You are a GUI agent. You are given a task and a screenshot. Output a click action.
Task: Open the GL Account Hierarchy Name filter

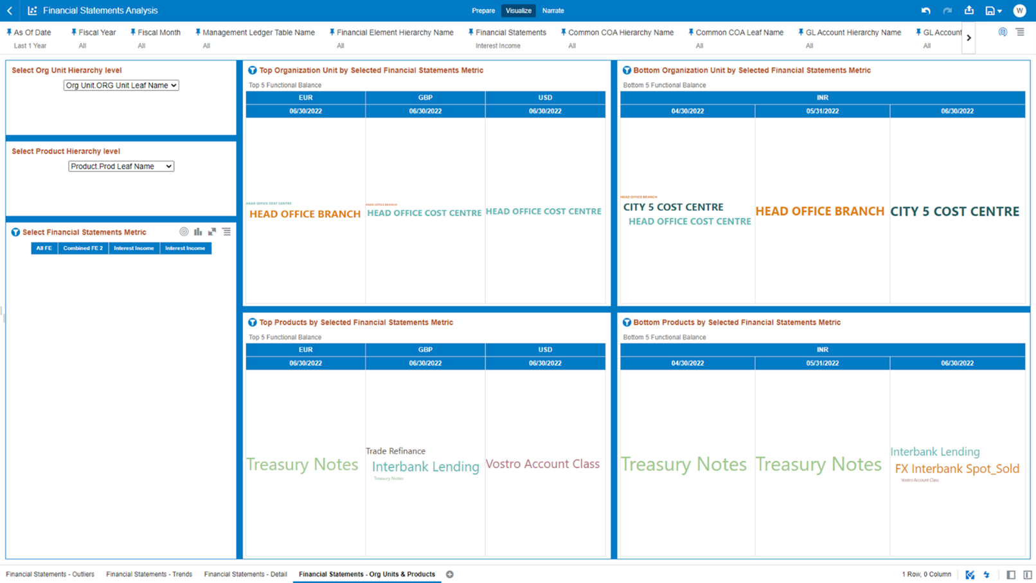pyautogui.click(x=853, y=32)
